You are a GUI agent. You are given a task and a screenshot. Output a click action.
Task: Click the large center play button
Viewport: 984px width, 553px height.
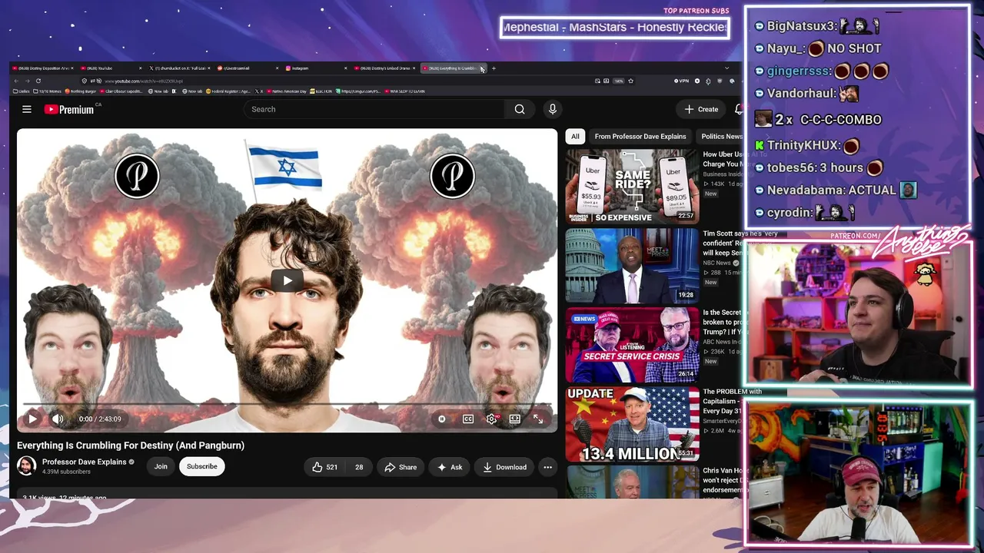287,280
